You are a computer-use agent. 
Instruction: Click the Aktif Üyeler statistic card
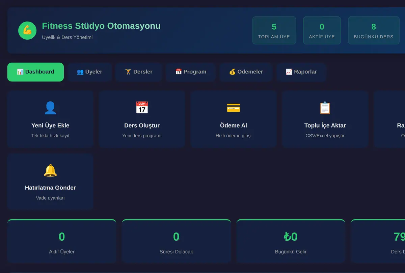click(x=62, y=241)
